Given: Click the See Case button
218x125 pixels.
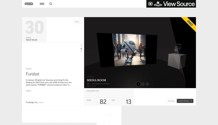Looking at the screenshot, I should [x=171, y=101].
